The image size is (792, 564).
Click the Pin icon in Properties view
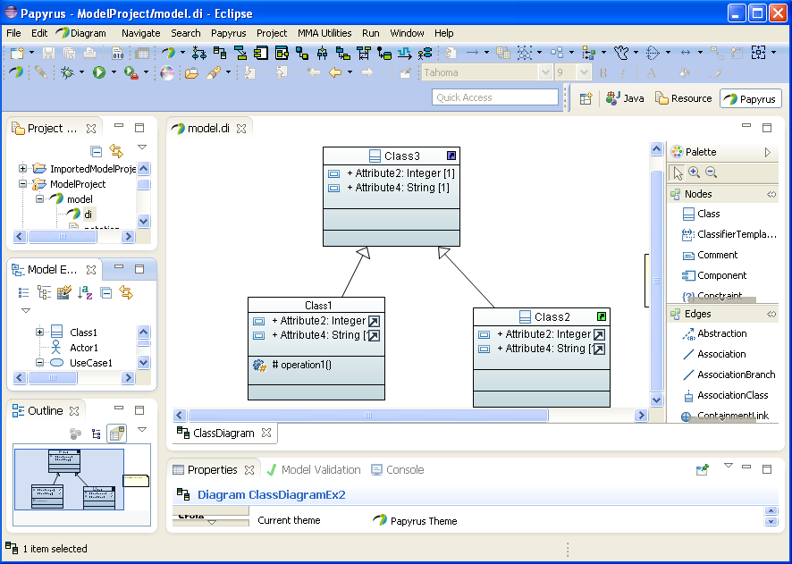[702, 469]
